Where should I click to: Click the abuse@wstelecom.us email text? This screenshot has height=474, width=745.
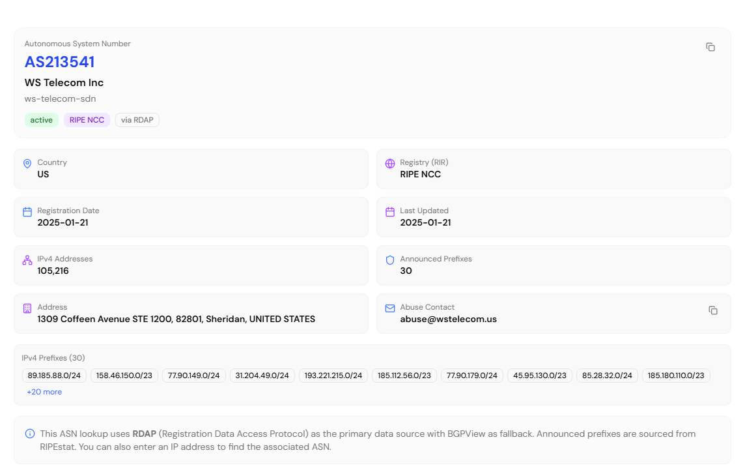(x=449, y=319)
